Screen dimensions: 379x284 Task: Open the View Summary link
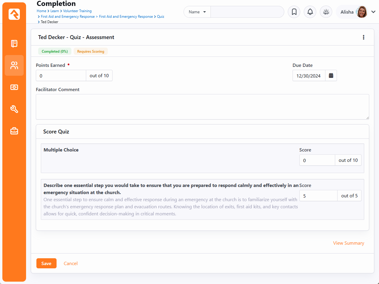tap(349, 243)
